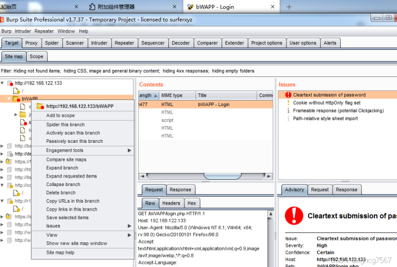This screenshot has width=397, height=267.
Task: Collapse the http://r1 host node
Action: pos(2,201)
